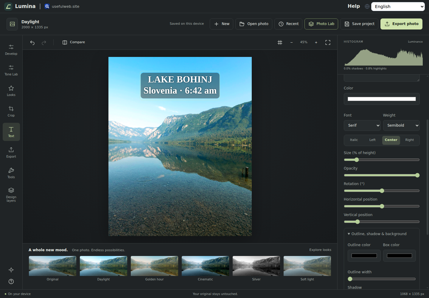Undo the last edit
This screenshot has height=298, width=429.
32,43
